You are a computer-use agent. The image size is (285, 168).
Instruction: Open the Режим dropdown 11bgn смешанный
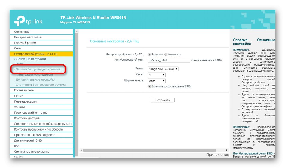[x=163, y=69]
